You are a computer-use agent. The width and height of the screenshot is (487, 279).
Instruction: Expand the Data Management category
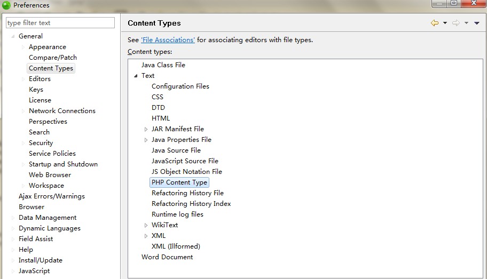click(x=13, y=218)
